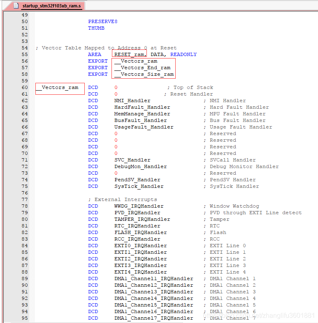The image size is (318, 323).
Task: Click the External Interrupts comment on line 77
Action: coord(123,199)
